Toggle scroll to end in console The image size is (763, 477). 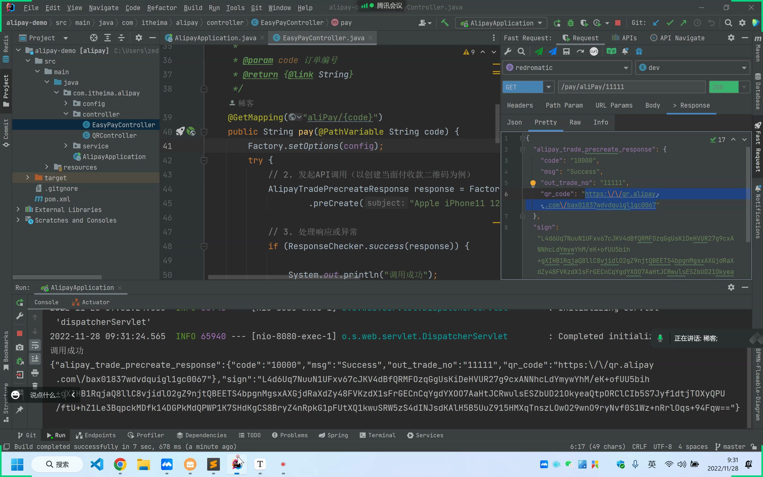pyautogui.click(x=35, y=359)
